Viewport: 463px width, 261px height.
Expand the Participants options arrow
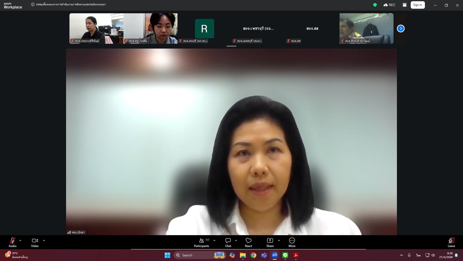[214, 241]
